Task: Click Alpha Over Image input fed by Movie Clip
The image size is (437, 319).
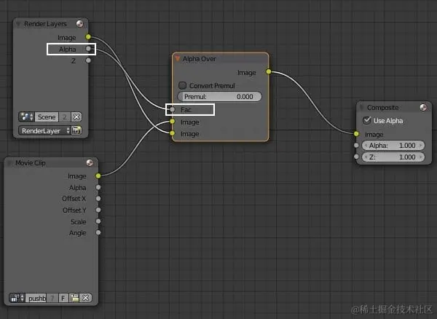Action: (x=173, y=122)
